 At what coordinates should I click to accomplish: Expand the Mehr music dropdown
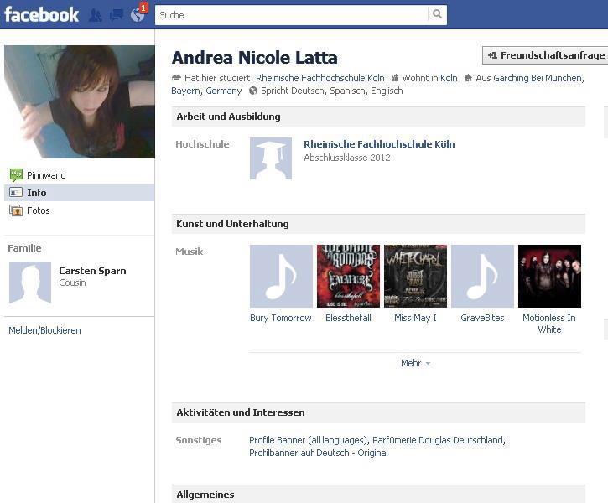(415, 363)
